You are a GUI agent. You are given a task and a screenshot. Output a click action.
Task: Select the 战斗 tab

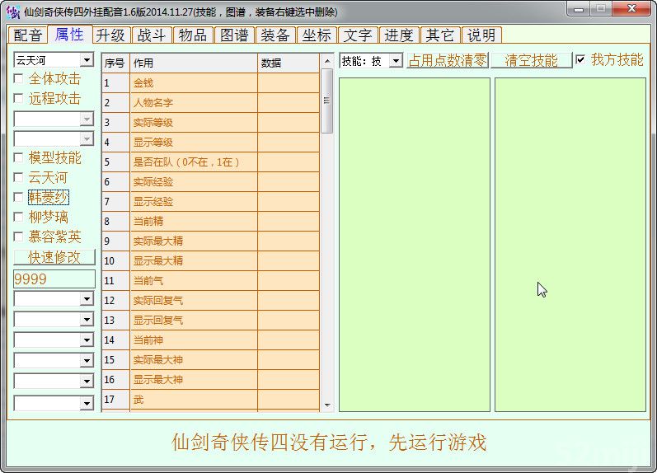(x=152, y=35)
